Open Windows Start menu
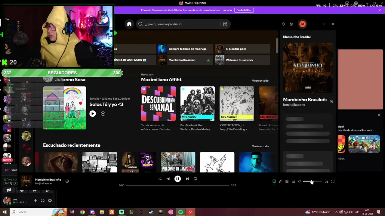 (x=5, y=212)
